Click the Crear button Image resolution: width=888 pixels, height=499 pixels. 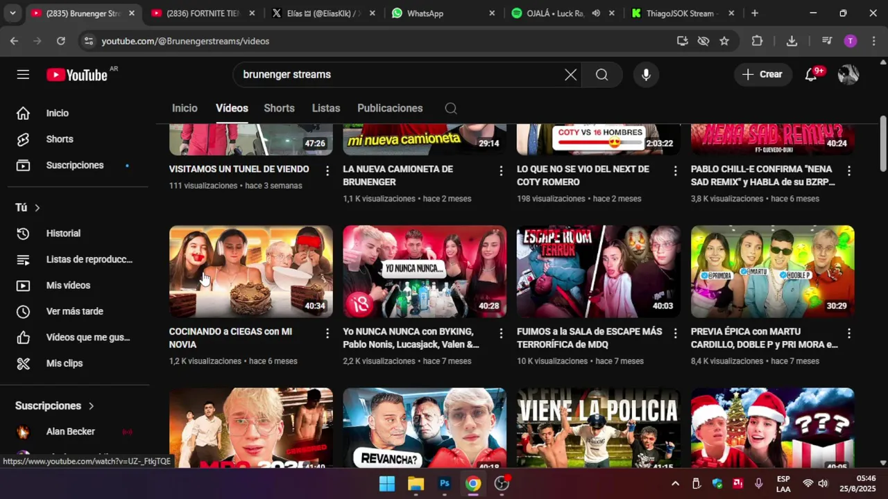pyautogui.click(x=762, y=74)
